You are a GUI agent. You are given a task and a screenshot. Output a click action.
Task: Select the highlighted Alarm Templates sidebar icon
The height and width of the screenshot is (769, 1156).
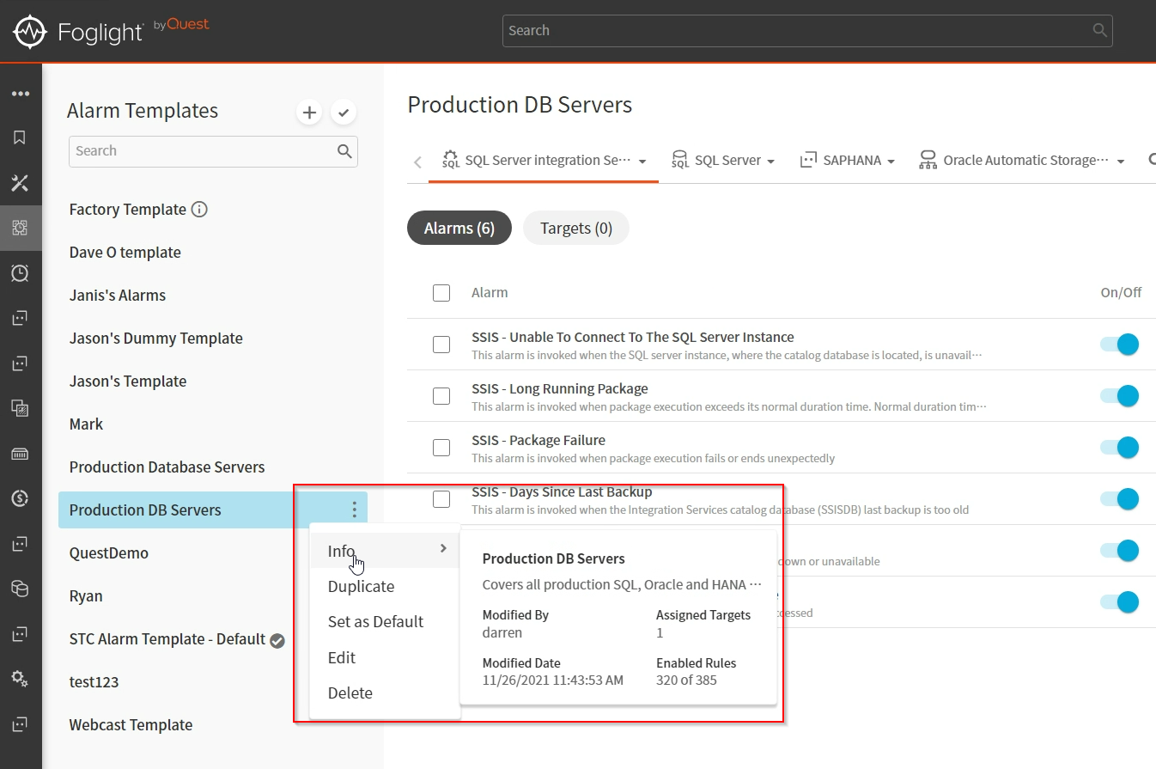21,228
